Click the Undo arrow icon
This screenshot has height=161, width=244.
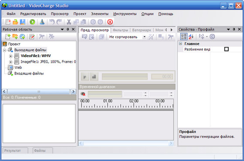pos(52,22)
